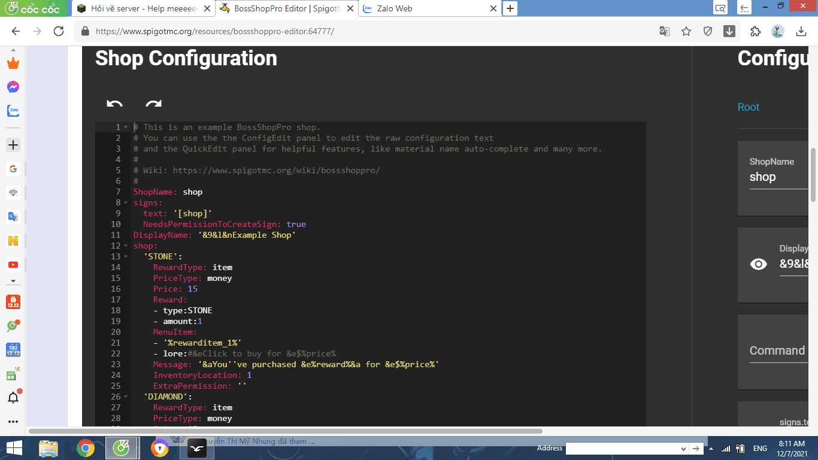Collapse the 'shop:' block at line 12
Image resolution: width=818 pixels, height=460 pixels.
pyautogui.click(x=126, y=246)
